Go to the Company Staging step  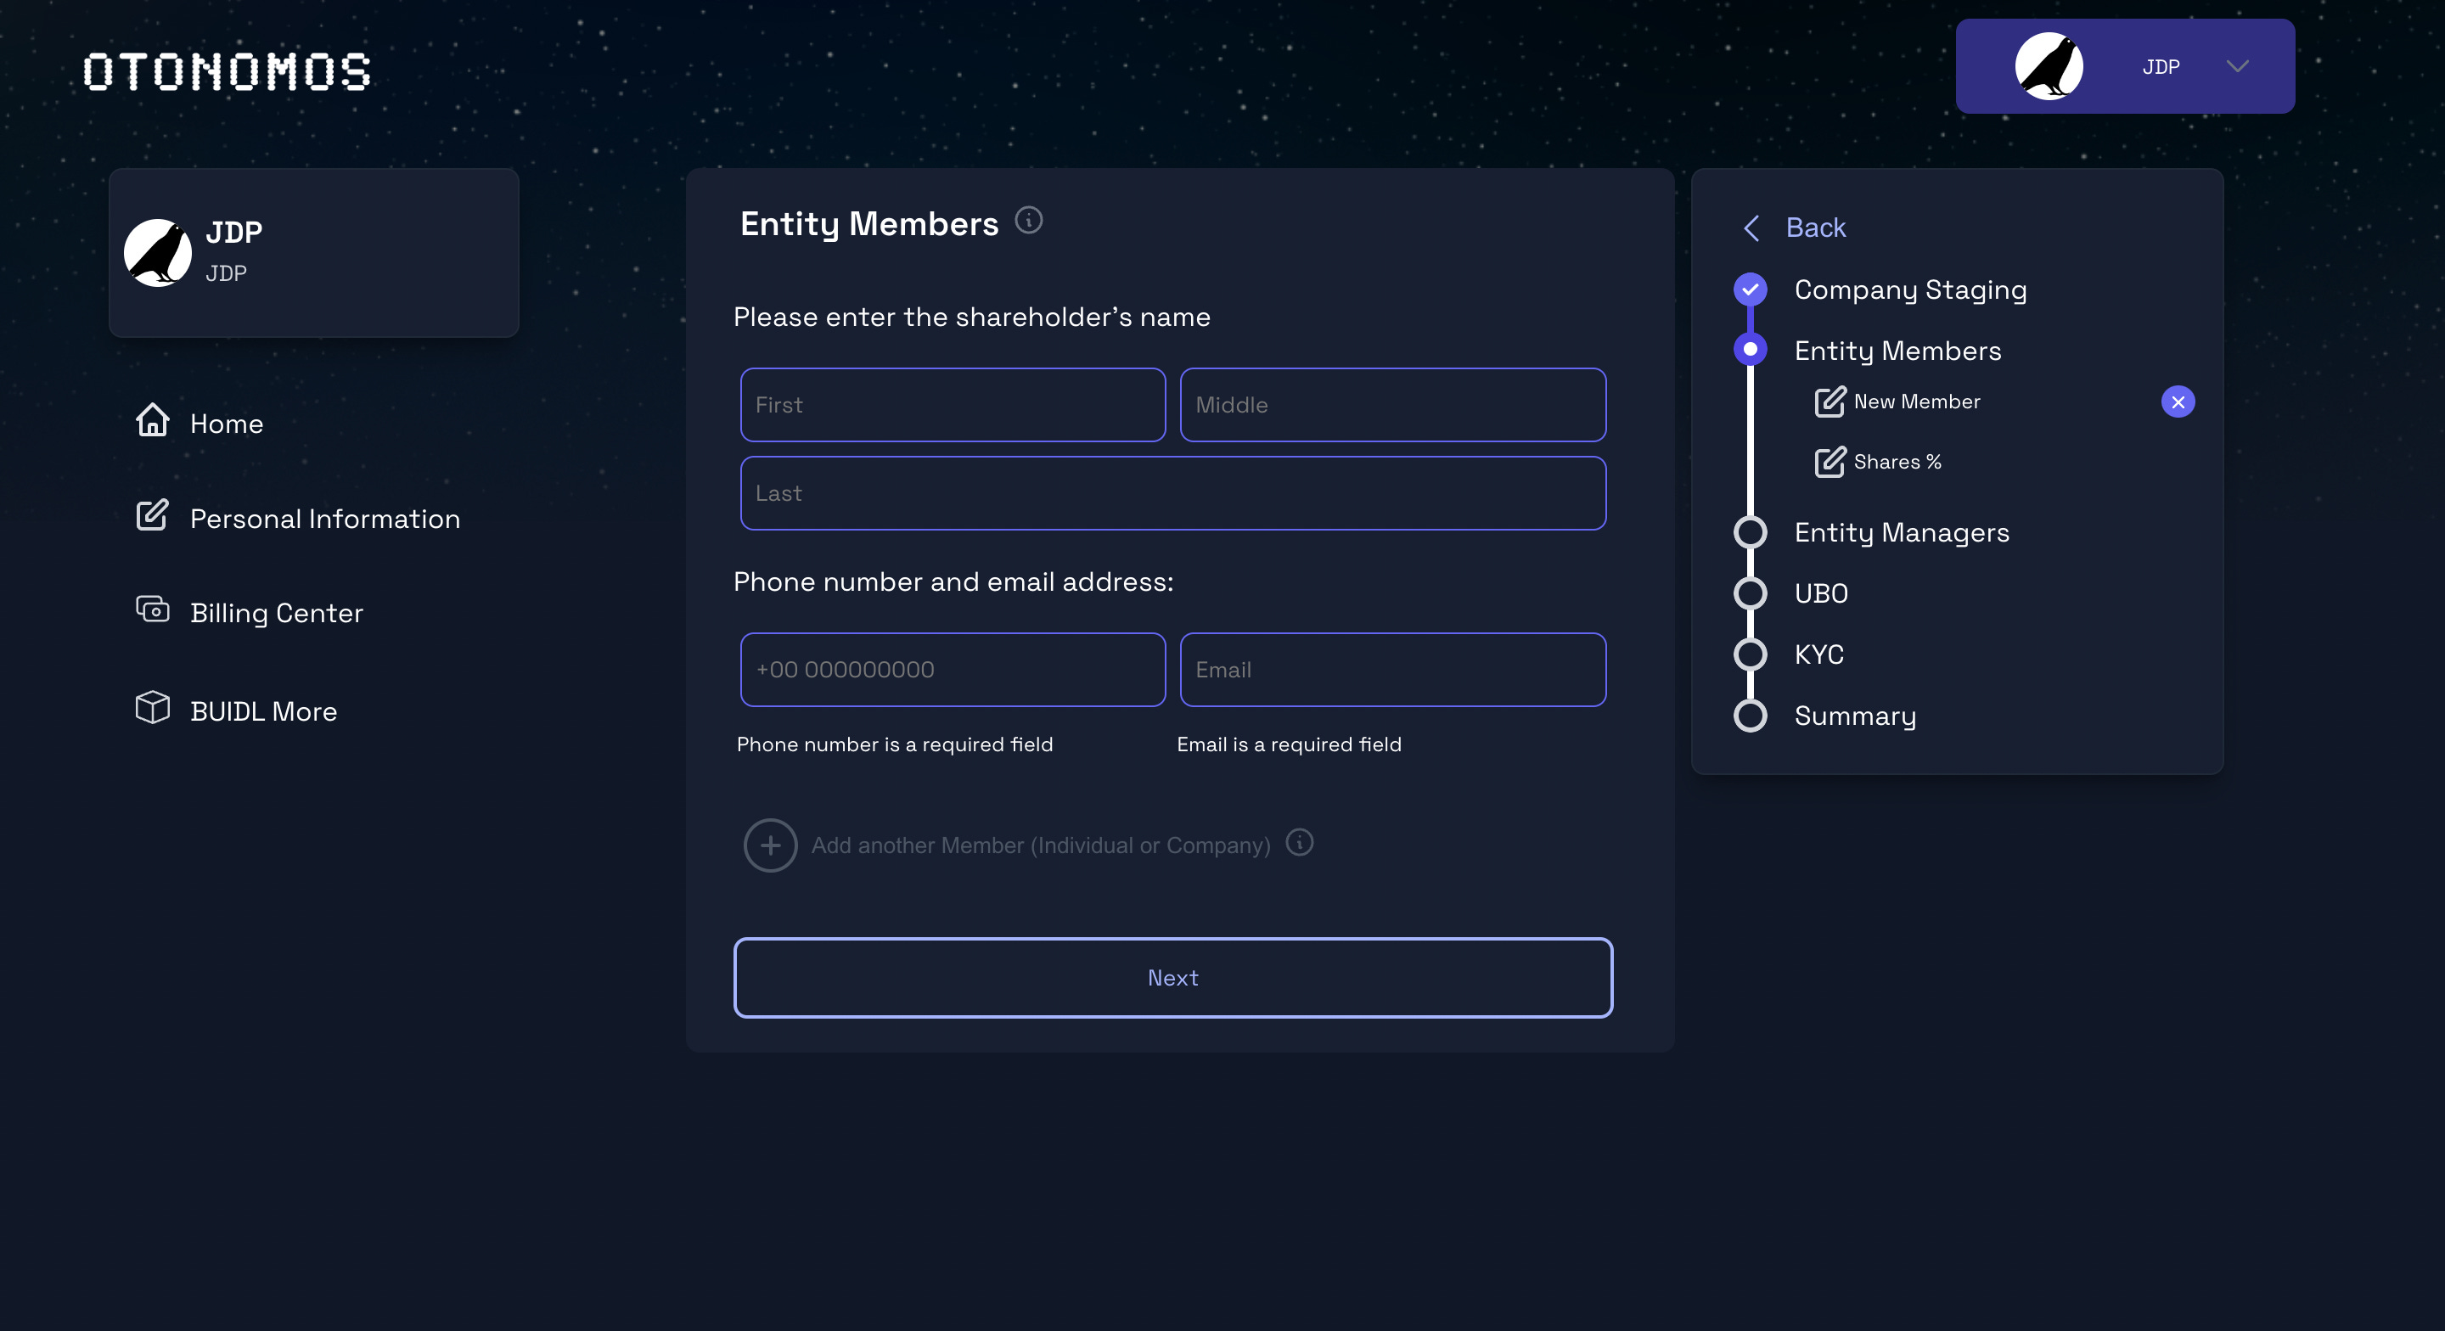[x=1909, y=289]
